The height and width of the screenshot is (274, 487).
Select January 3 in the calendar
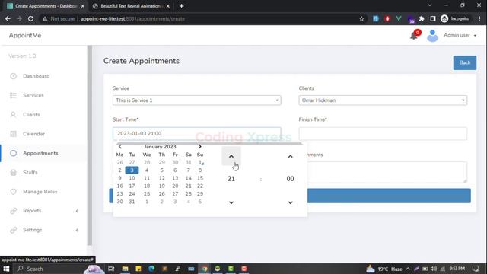coord(132,170)
